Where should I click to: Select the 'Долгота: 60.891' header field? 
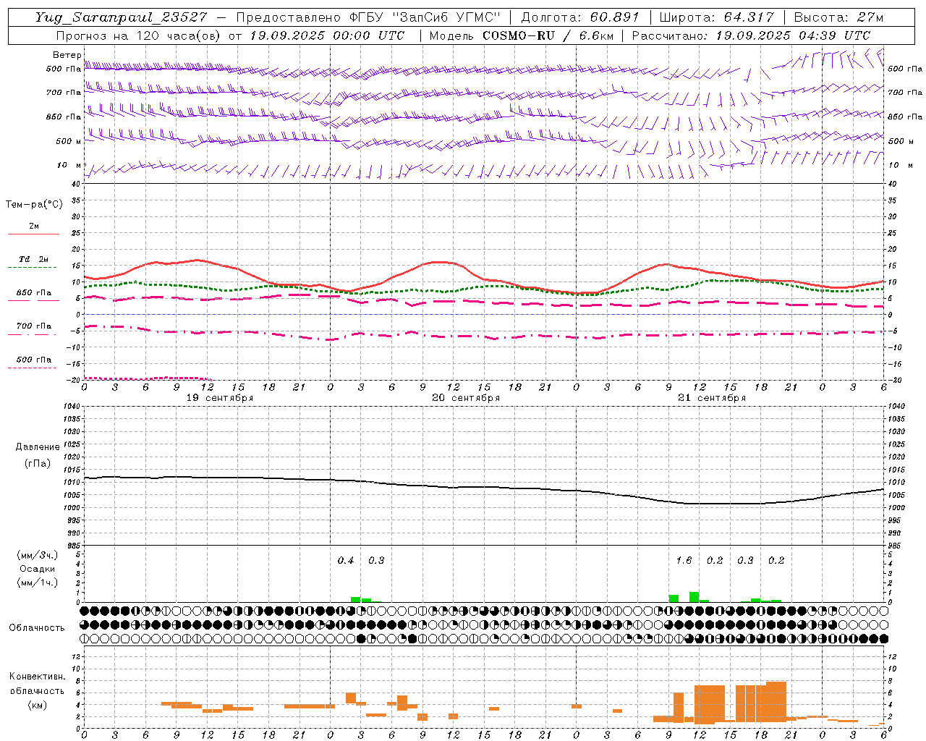coord(580,17)
